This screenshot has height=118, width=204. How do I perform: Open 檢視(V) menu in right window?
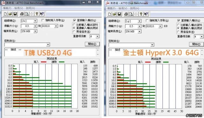point(123,9)
